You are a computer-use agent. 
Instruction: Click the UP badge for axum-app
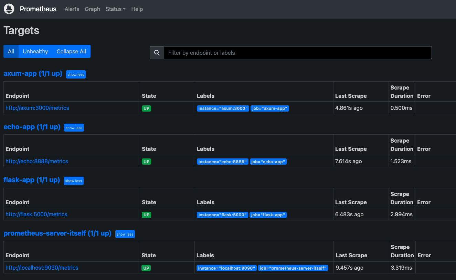coord(146,108)
